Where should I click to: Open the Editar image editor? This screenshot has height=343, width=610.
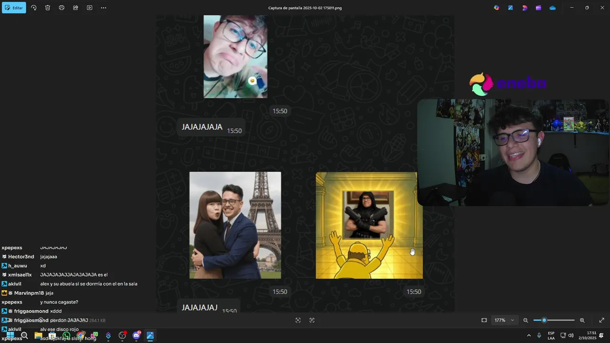point(14,8)
